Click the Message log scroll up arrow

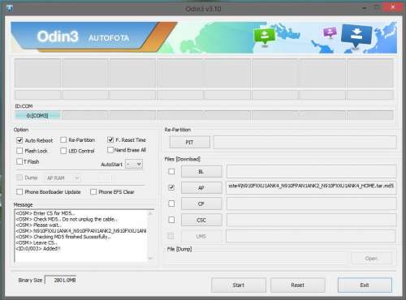150,213
